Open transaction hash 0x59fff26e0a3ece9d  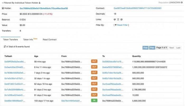pos(15,62)
